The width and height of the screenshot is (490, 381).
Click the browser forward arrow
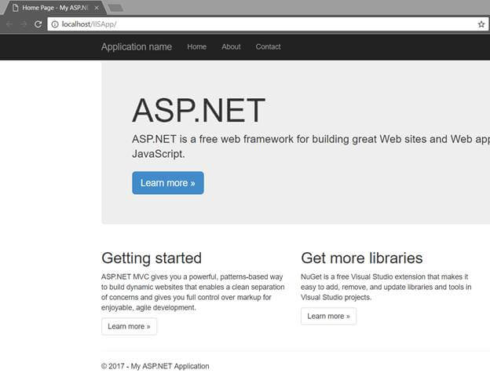click(24, 24)
